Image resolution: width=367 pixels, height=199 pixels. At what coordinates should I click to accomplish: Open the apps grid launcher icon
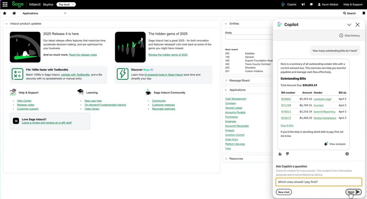click(5, 4)
